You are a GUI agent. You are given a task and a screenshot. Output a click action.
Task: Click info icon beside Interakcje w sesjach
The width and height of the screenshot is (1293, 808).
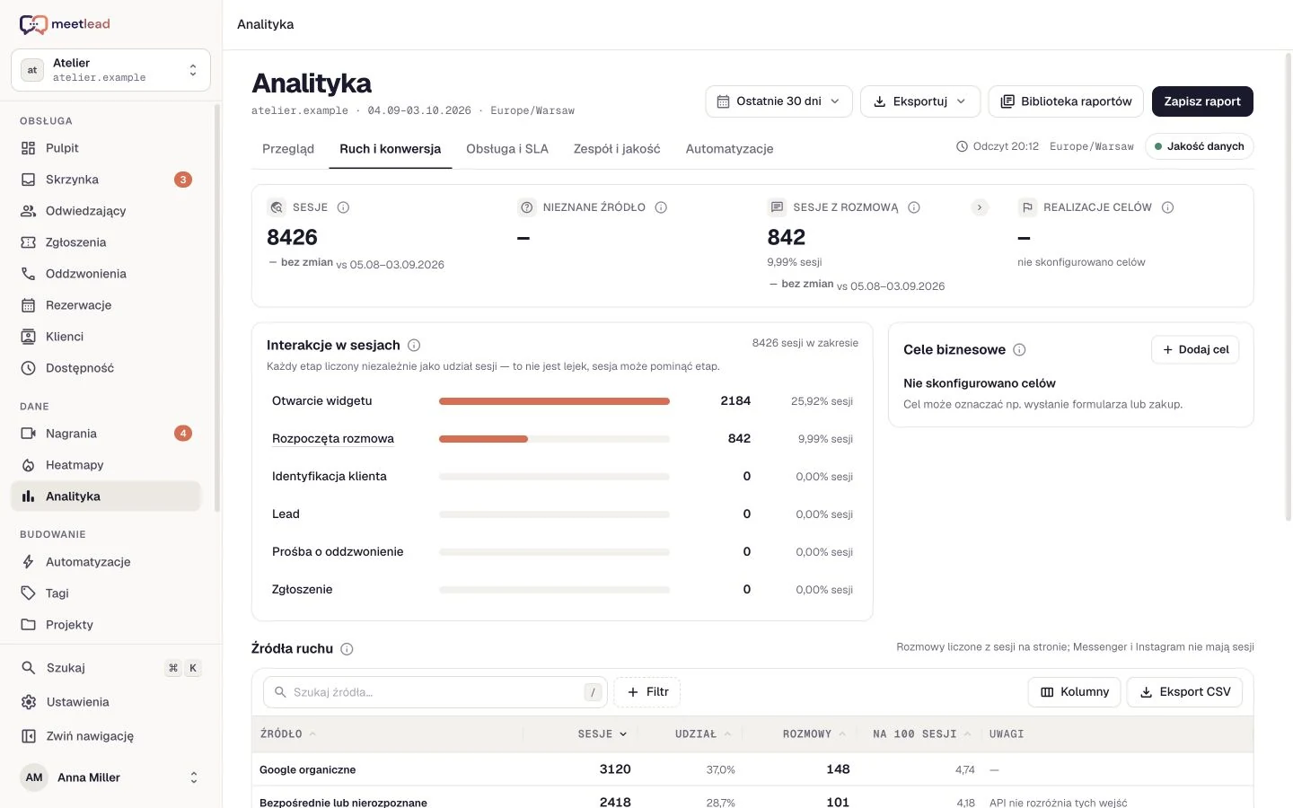(414, 345)
